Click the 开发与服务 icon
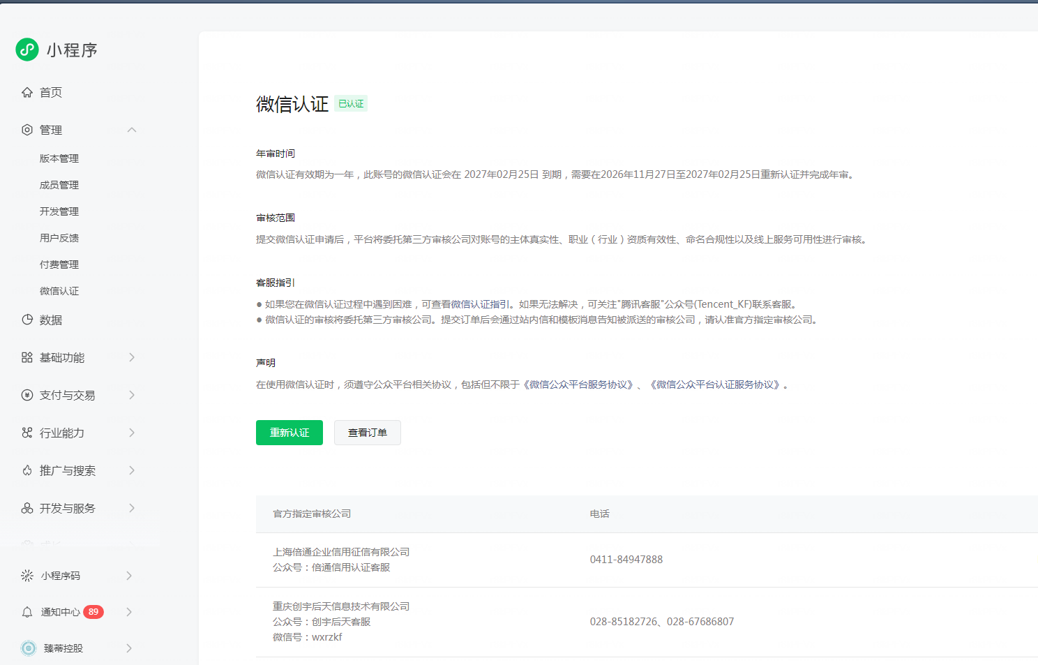The height and width of the screenshot is (665, 1038). (x=27, y=508)
